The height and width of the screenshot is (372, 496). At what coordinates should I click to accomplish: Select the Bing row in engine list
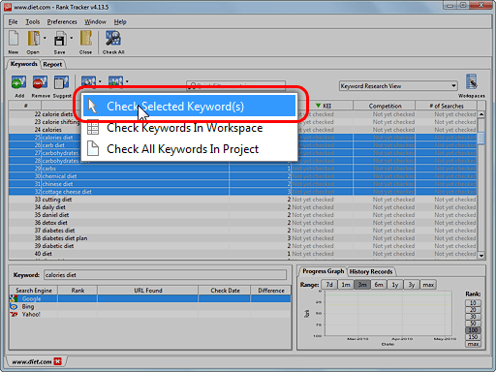(x=150, y=306)
